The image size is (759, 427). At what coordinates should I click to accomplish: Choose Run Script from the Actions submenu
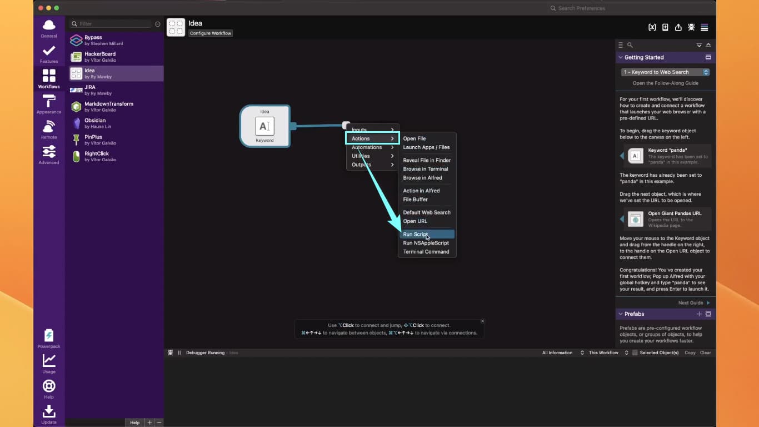coord(416,234)
